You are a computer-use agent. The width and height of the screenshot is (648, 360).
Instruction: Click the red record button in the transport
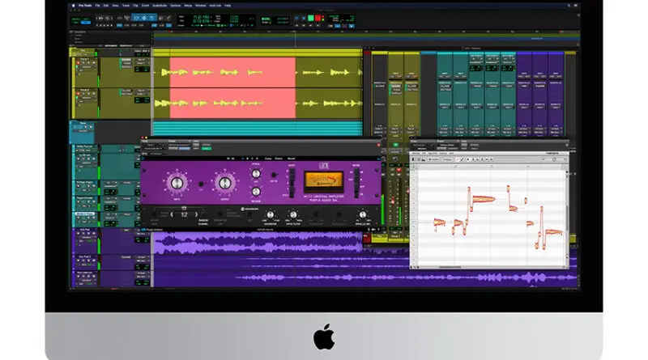318,18
